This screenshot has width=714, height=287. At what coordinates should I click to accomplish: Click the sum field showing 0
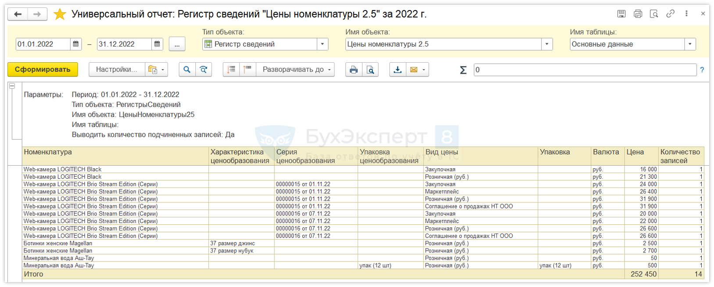(585, 70)
